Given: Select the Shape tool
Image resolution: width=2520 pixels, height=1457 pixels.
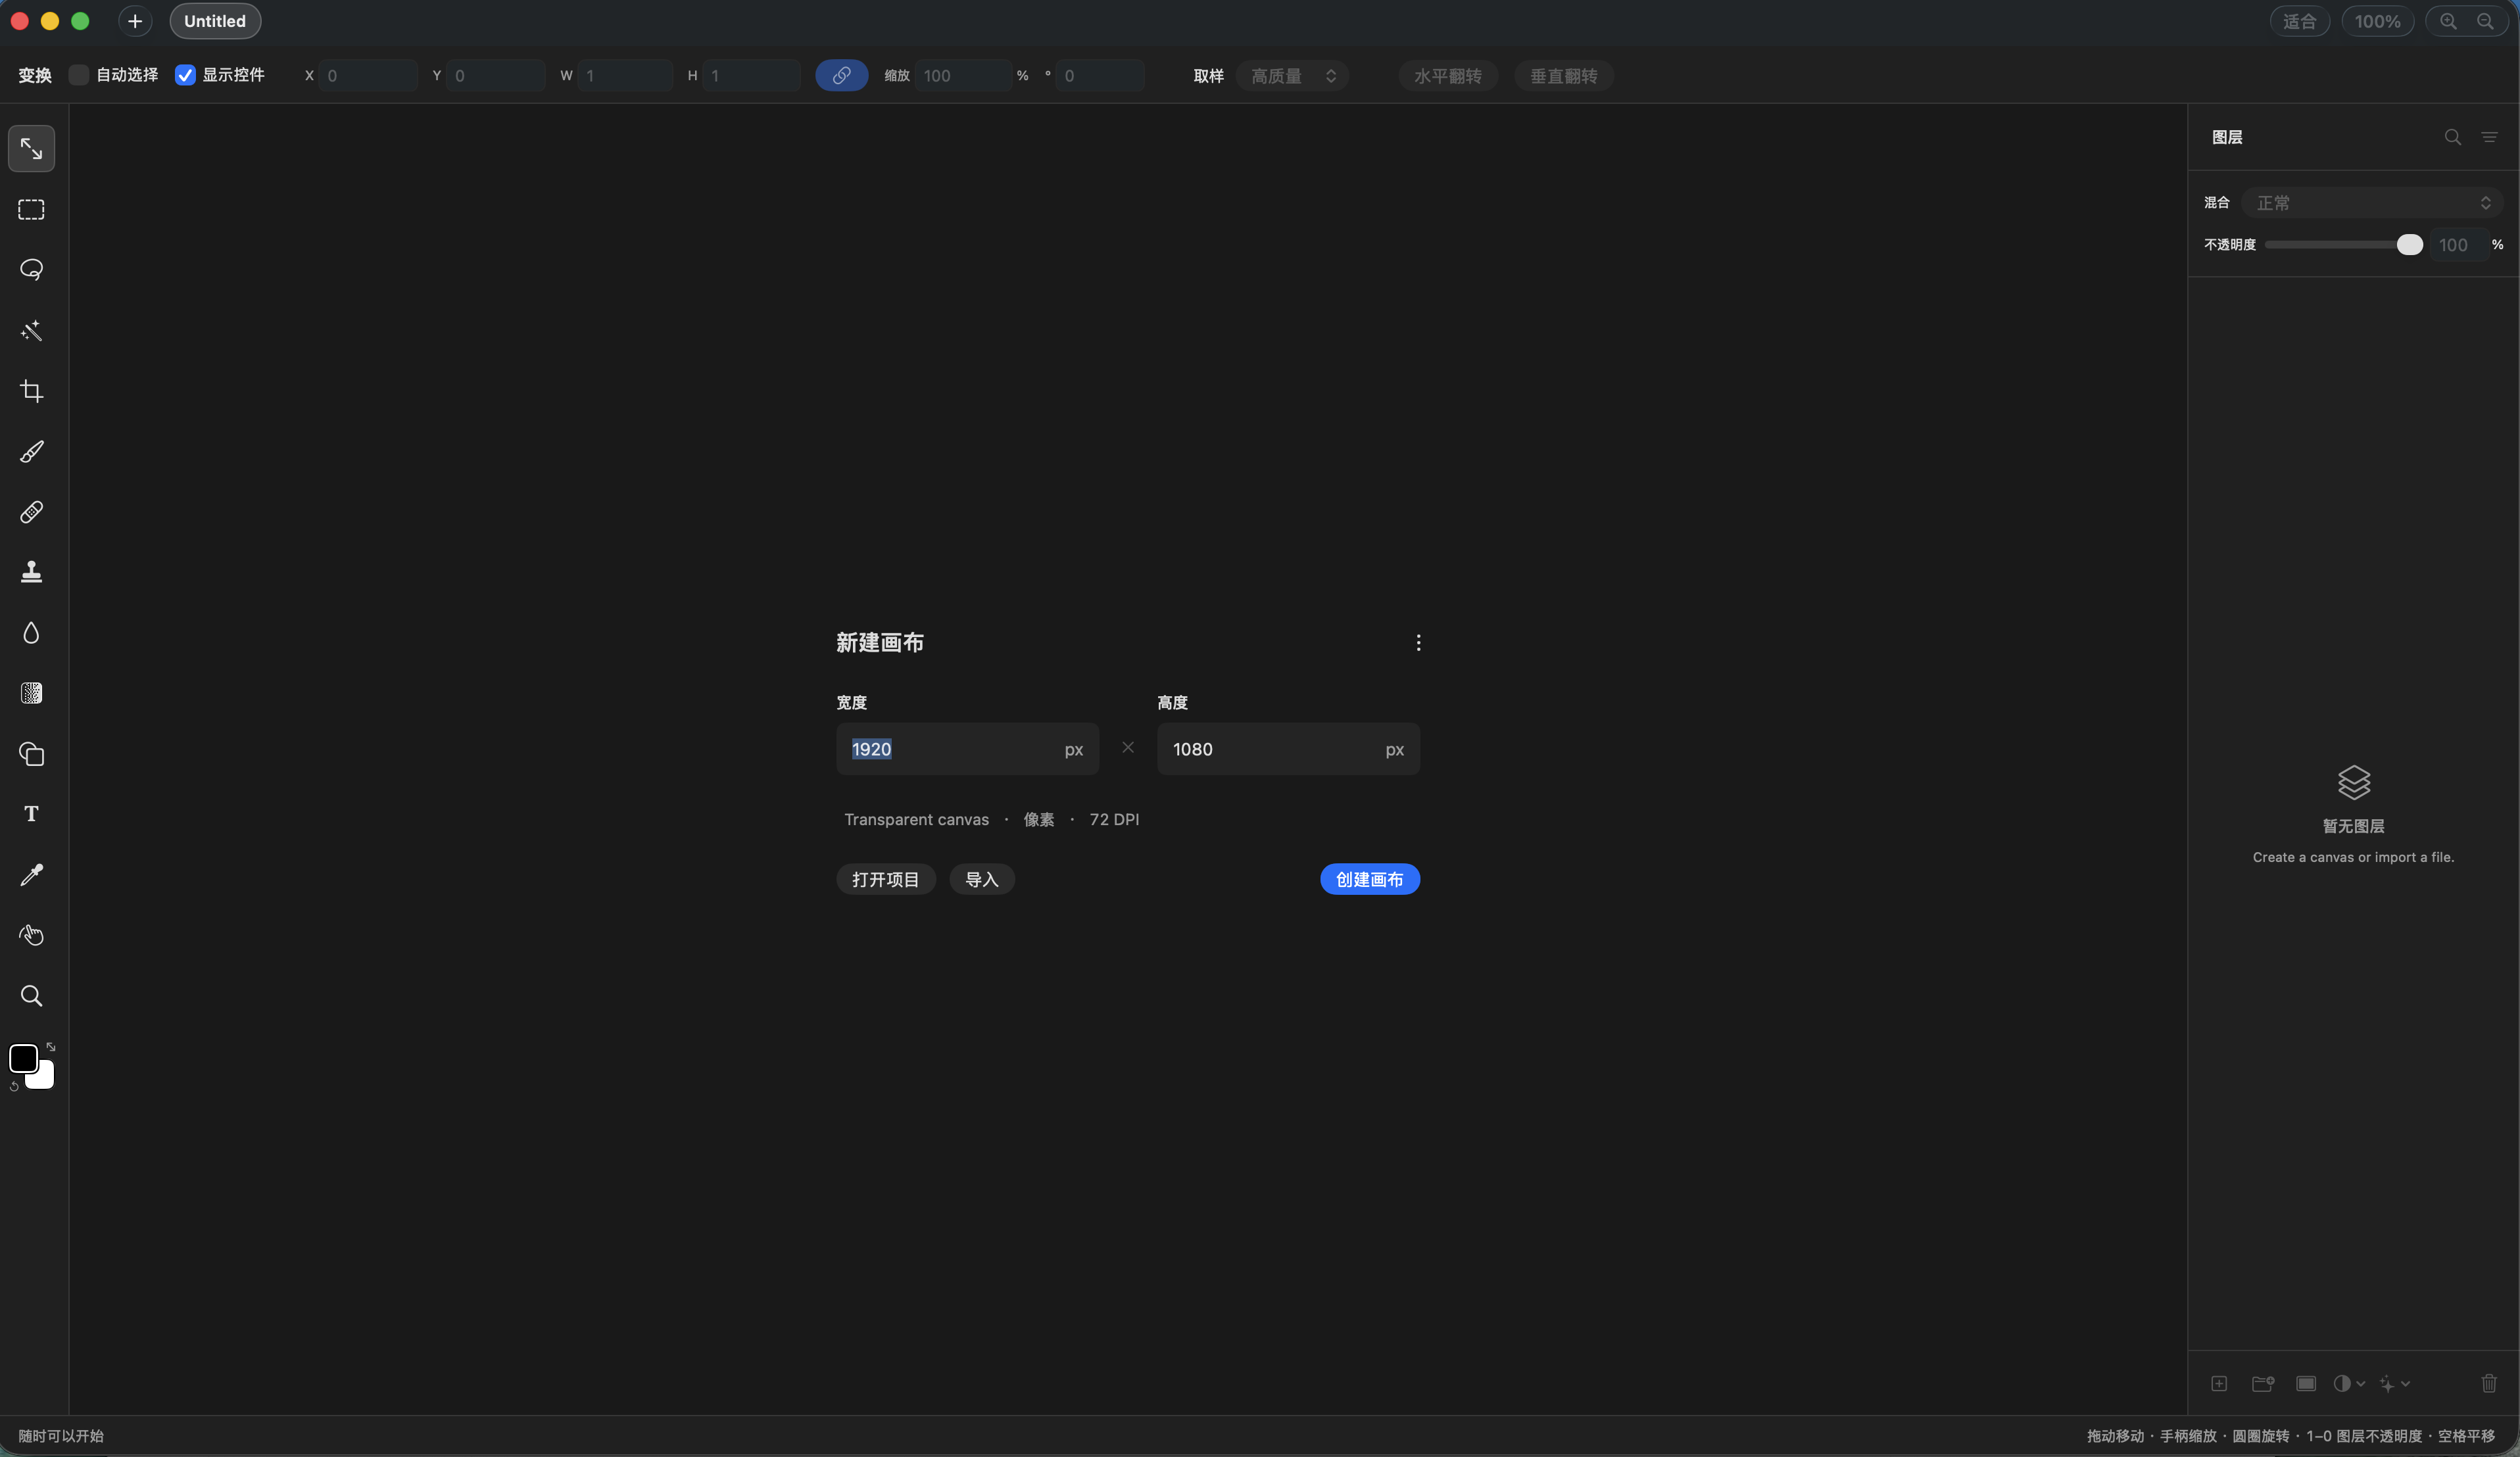Looking at the screenshot, I should (x=31, y=754).
